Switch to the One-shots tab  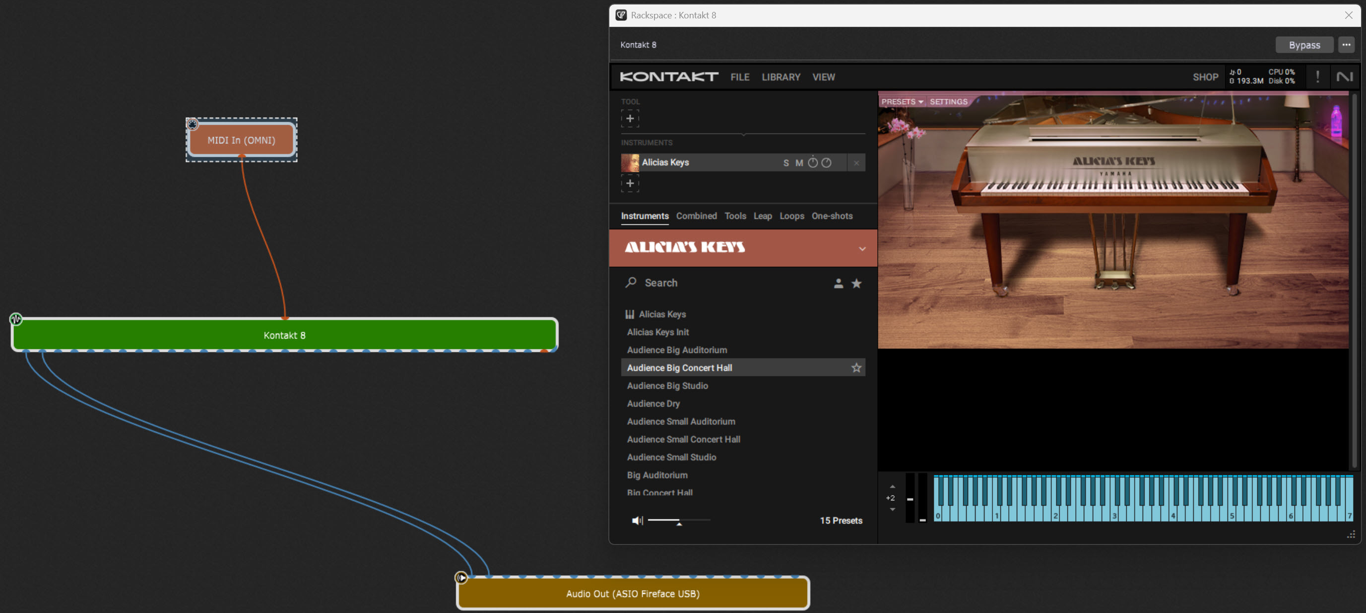(x=832, y=216)
